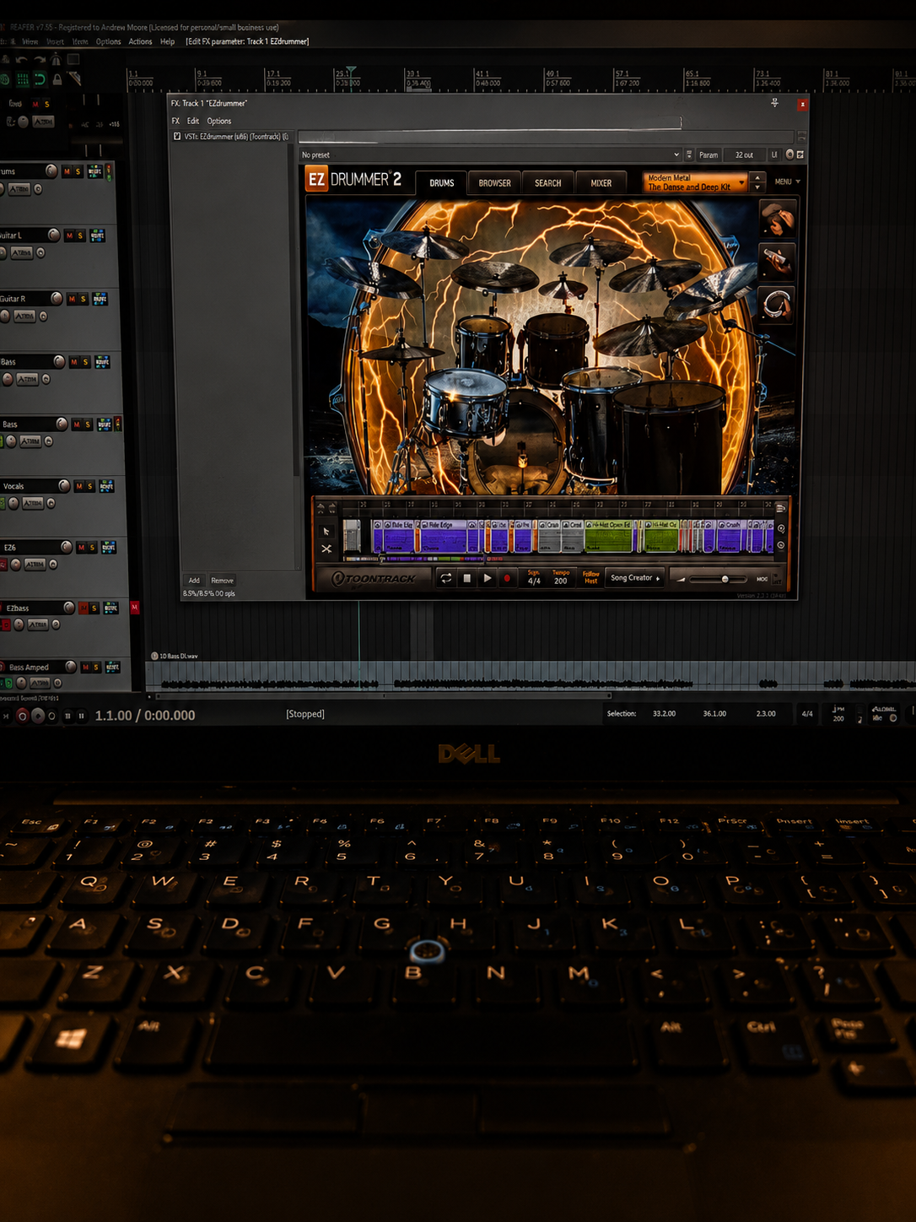The image size is (916, 1222).
Task: Switch to the BROWSER tab
Action: tap(494, 183)
